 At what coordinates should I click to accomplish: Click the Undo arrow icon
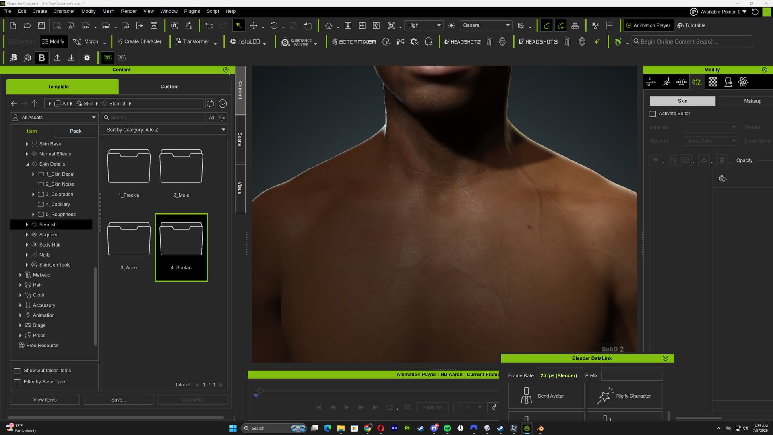point(209,25)
